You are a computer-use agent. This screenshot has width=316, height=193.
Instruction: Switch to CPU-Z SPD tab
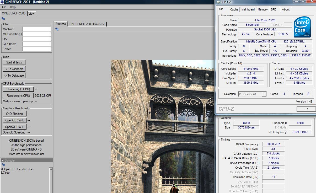pos(274,9)
